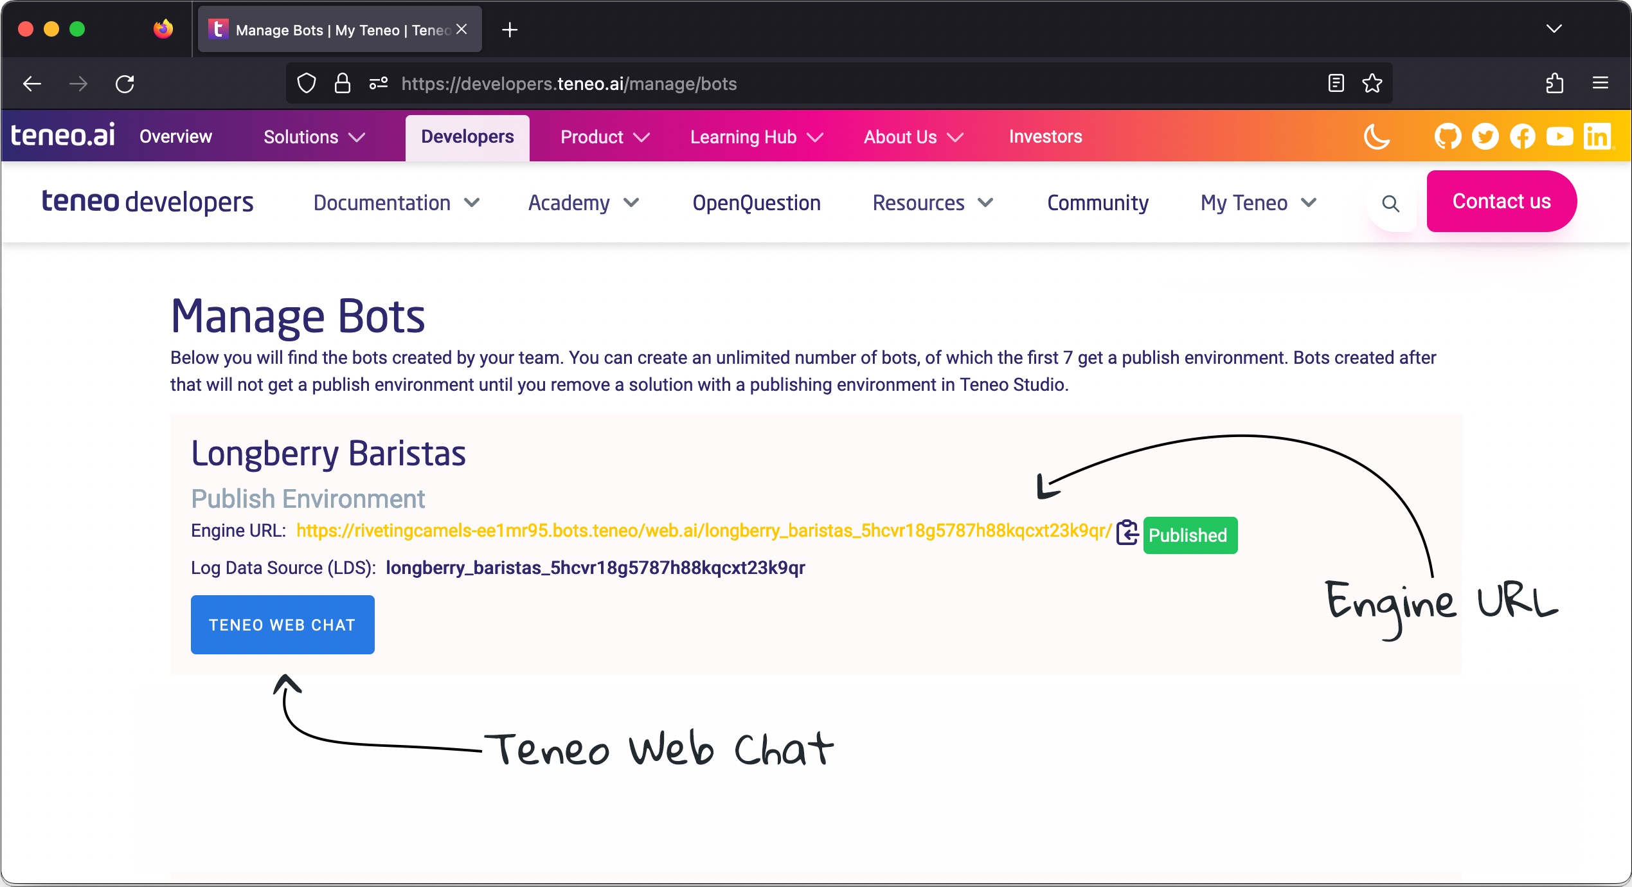Open the Teneo LinkedIn page

(x=1597, y=137)
